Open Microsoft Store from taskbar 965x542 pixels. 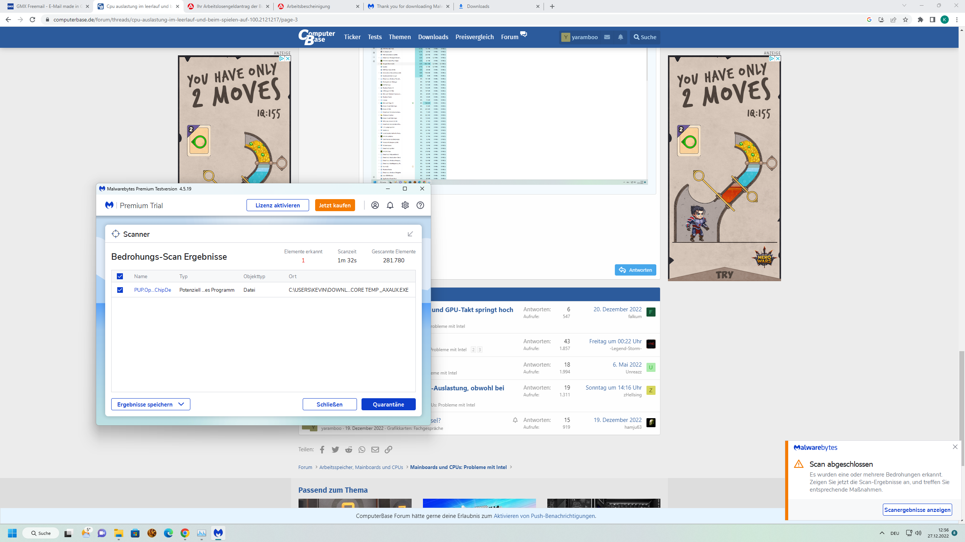[135, 533]
